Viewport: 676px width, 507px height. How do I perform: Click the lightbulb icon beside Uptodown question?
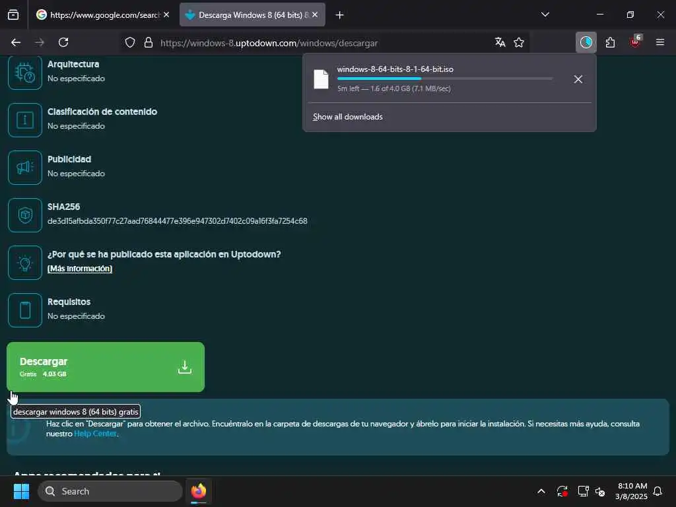tap(25, 263)
